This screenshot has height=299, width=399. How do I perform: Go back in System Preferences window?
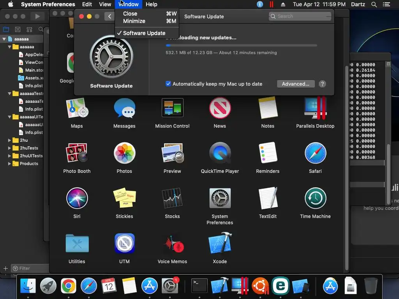(109, 16)
